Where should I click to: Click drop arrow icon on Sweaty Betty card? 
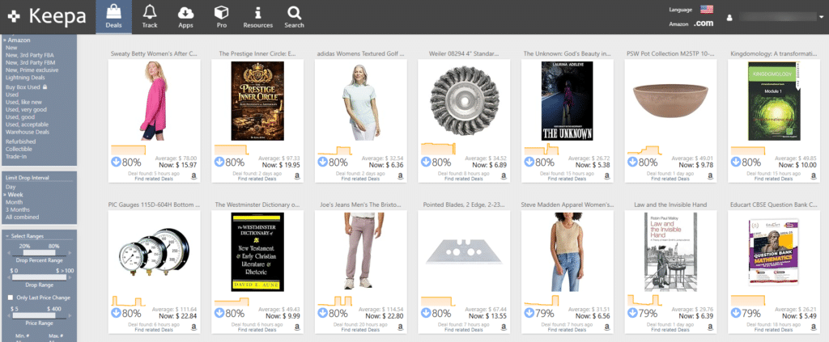pyautogui.click(x=117, y=162)
